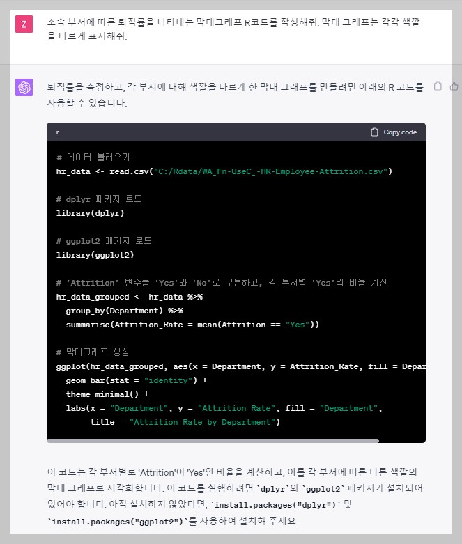
Task: Click the library(ggplot2) code line
Action: tap(95, 255)
